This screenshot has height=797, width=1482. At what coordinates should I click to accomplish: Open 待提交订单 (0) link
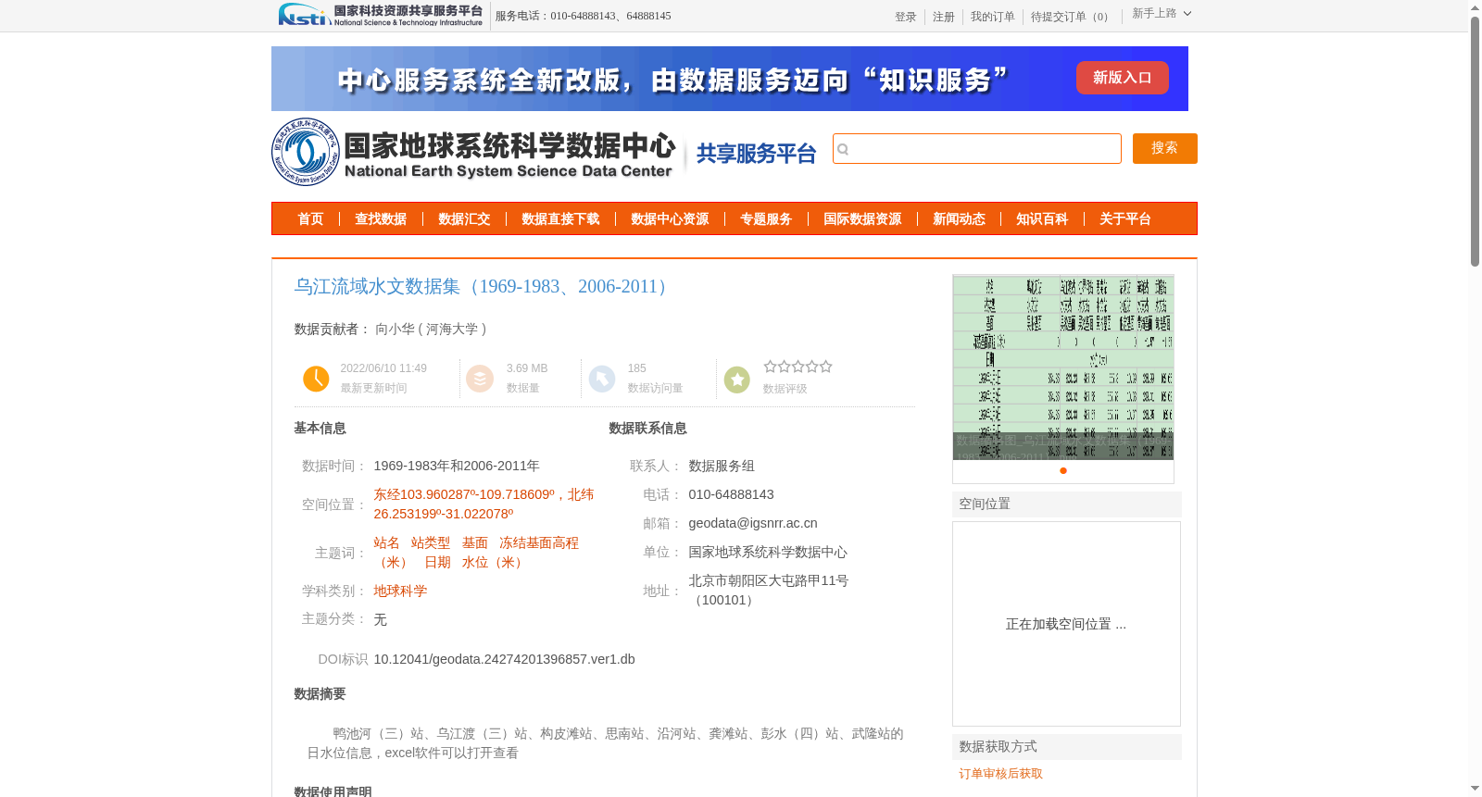point(1072,17)
